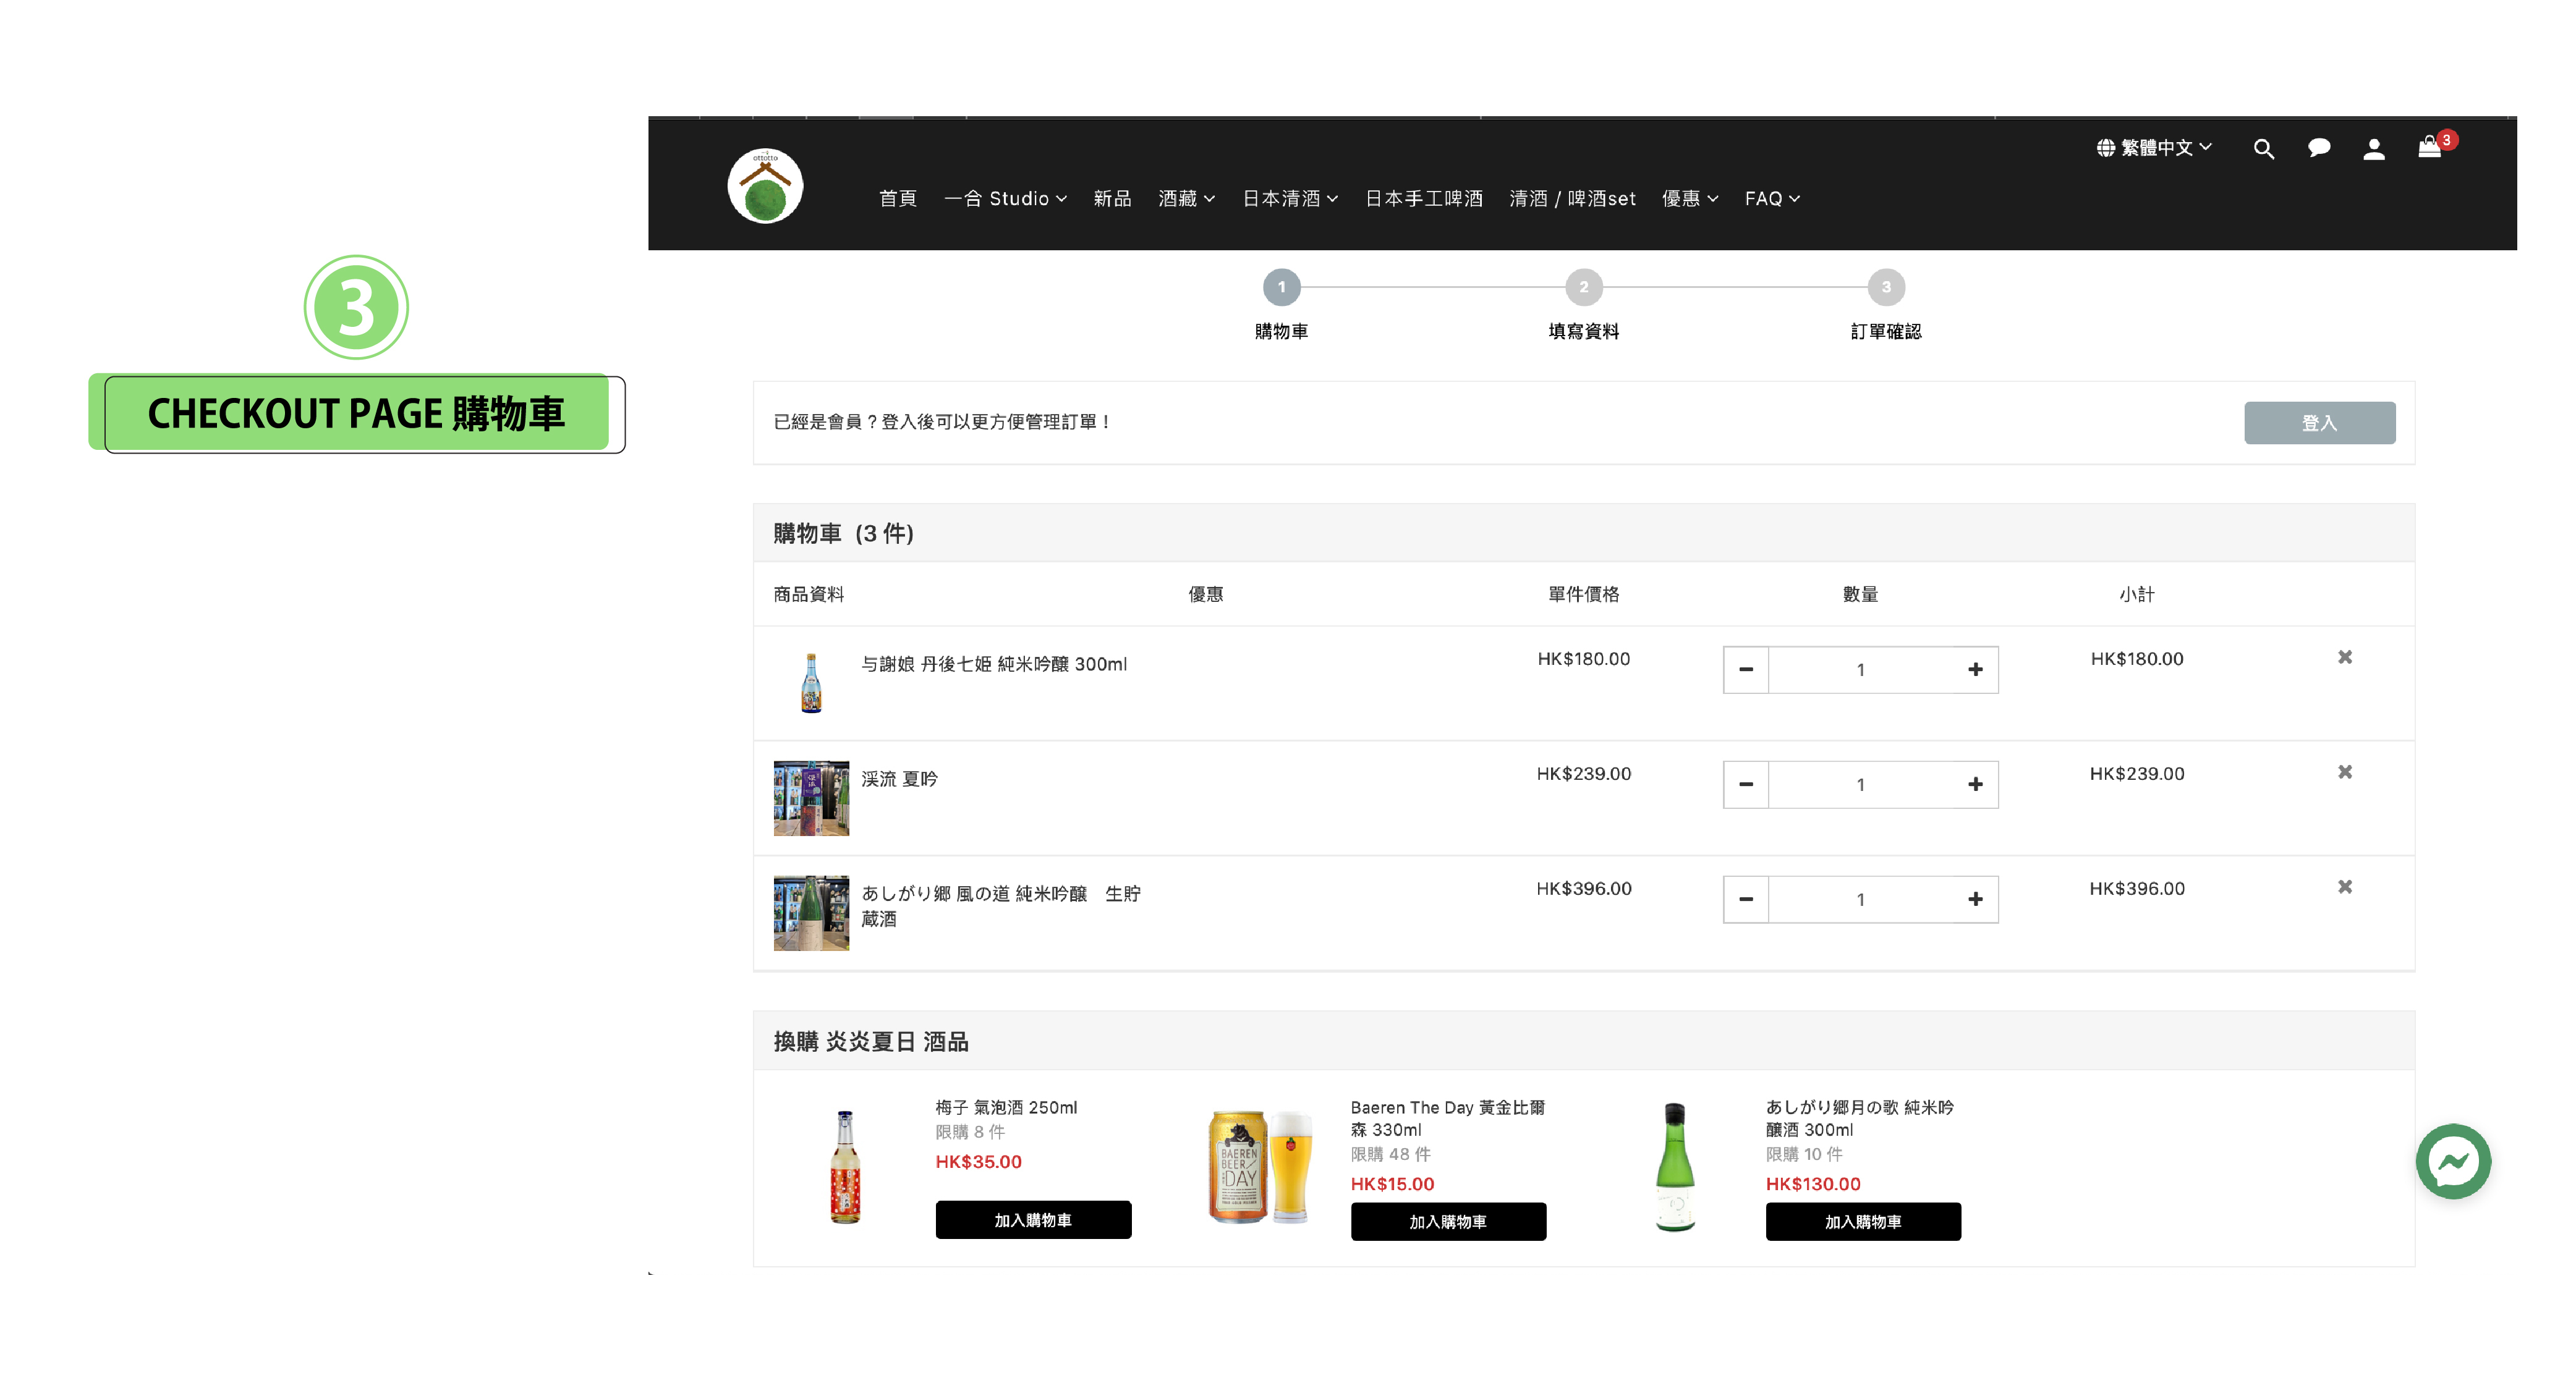Open the chat bubble icon in header
The width and height of the screenshot is (2576, 1391).
pos(2318,149)
